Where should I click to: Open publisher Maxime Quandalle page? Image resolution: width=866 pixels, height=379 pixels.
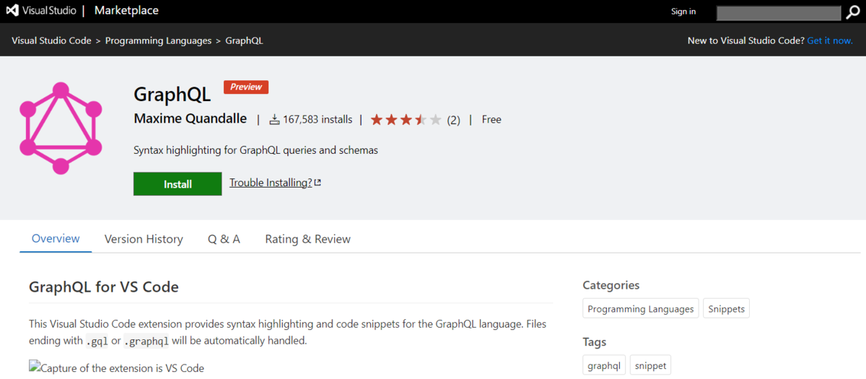tap(191, 119)
